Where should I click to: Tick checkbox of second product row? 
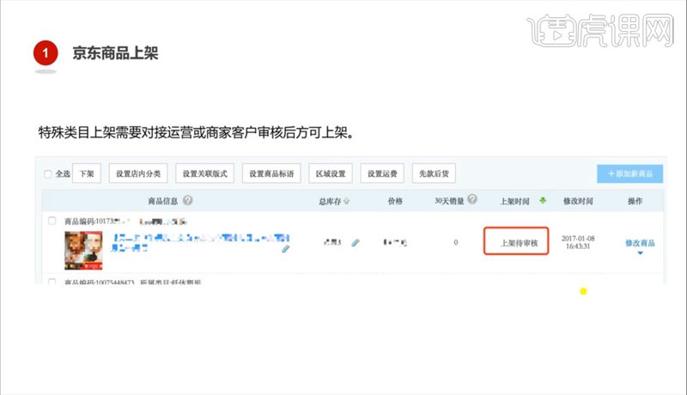coord(52,282)
